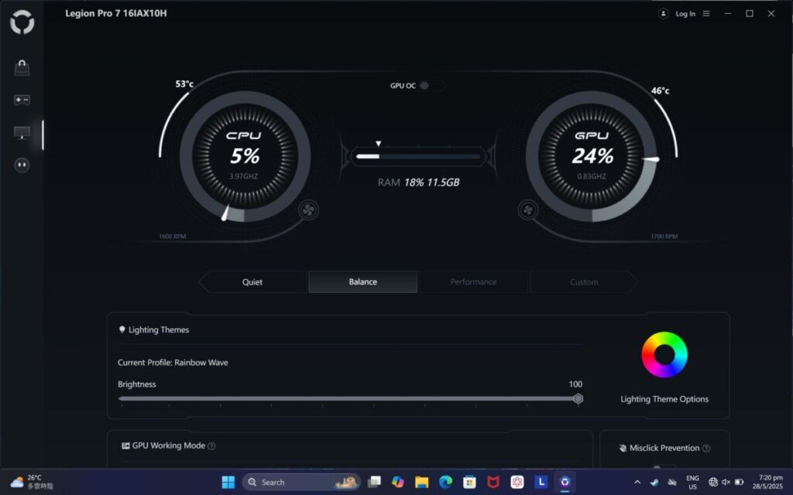
Task: Click the ENG US language indicator
Action: 692,483
